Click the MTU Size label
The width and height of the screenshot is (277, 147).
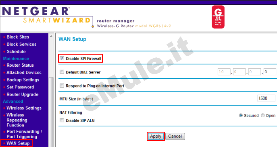tap(76, 99)
